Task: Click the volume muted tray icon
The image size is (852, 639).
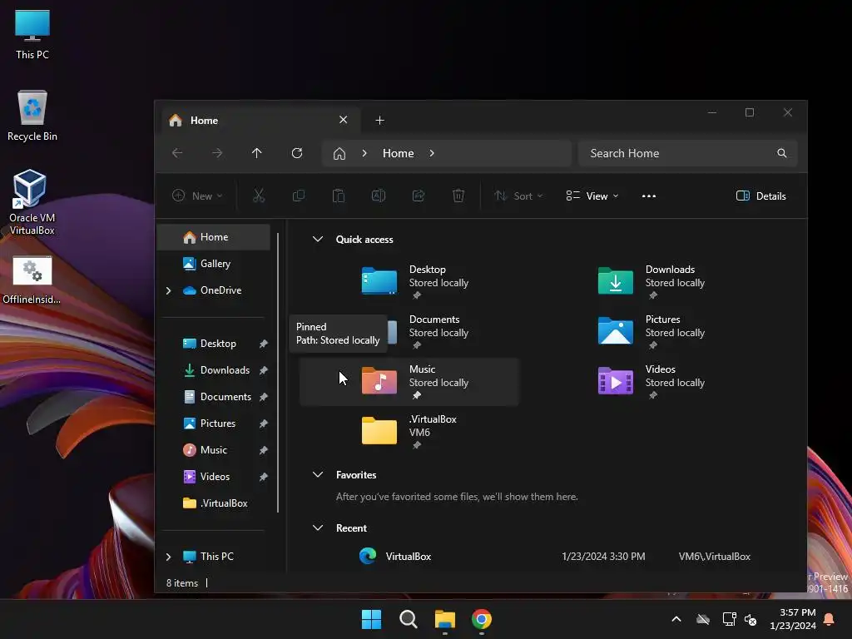Action: pos(750,619)
